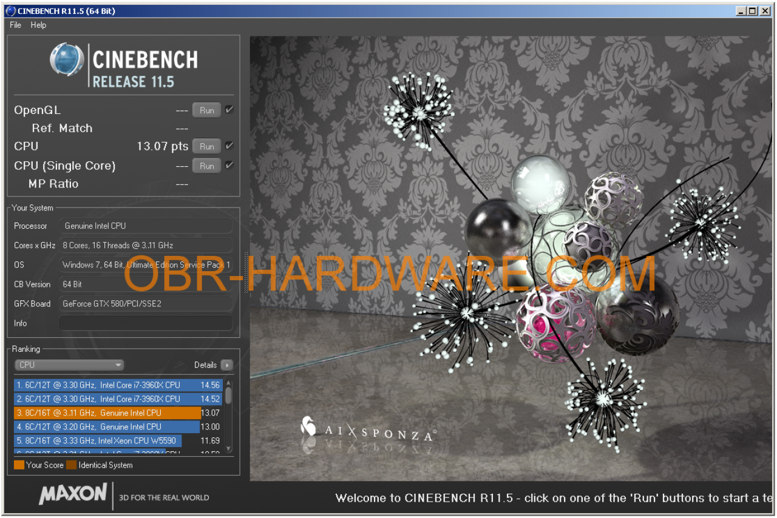This screenshot has height=518, width=777.
Task: Select ranking row 1 scoring 14.56
Action: 118,385
